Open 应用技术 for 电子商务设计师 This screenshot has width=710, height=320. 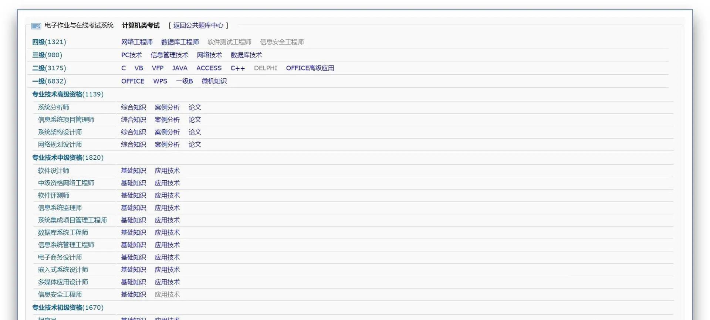[x=167, y=257]
